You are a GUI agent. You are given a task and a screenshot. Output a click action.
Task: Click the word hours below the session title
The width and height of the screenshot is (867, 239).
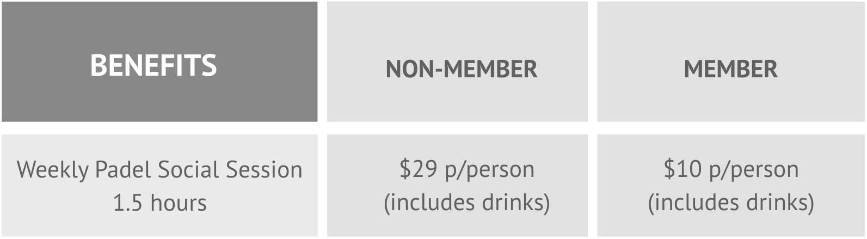[179, 203]
